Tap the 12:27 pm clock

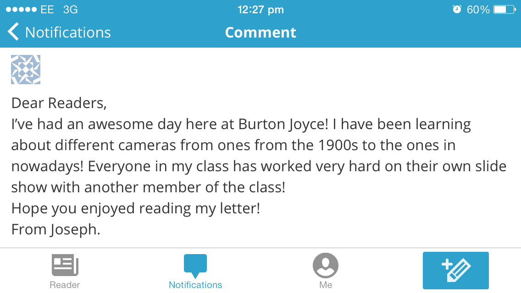260,9
